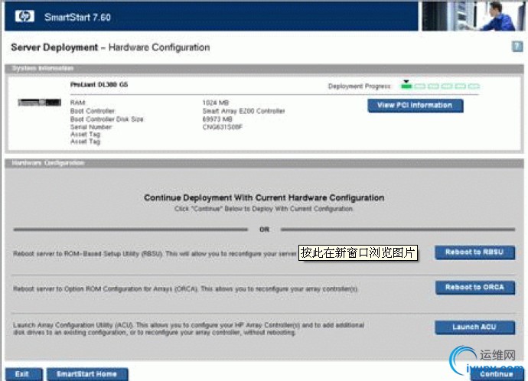Click the technician banner photo
The width and height of the screenshot is (528, 381).
point(473,15)
